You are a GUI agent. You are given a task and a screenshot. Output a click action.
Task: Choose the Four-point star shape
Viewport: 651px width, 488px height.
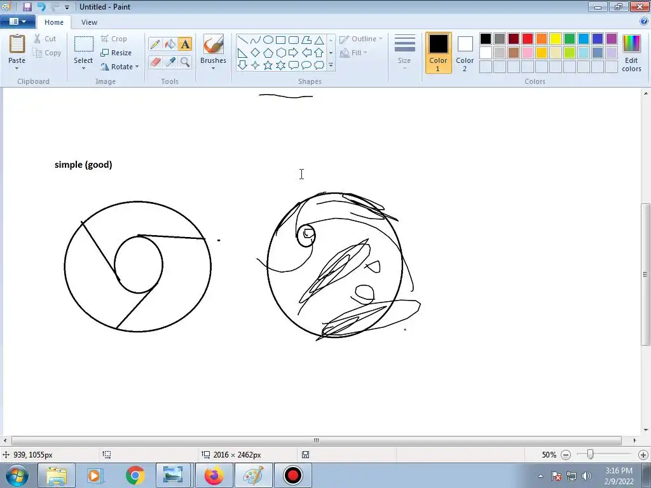[256, 65]
